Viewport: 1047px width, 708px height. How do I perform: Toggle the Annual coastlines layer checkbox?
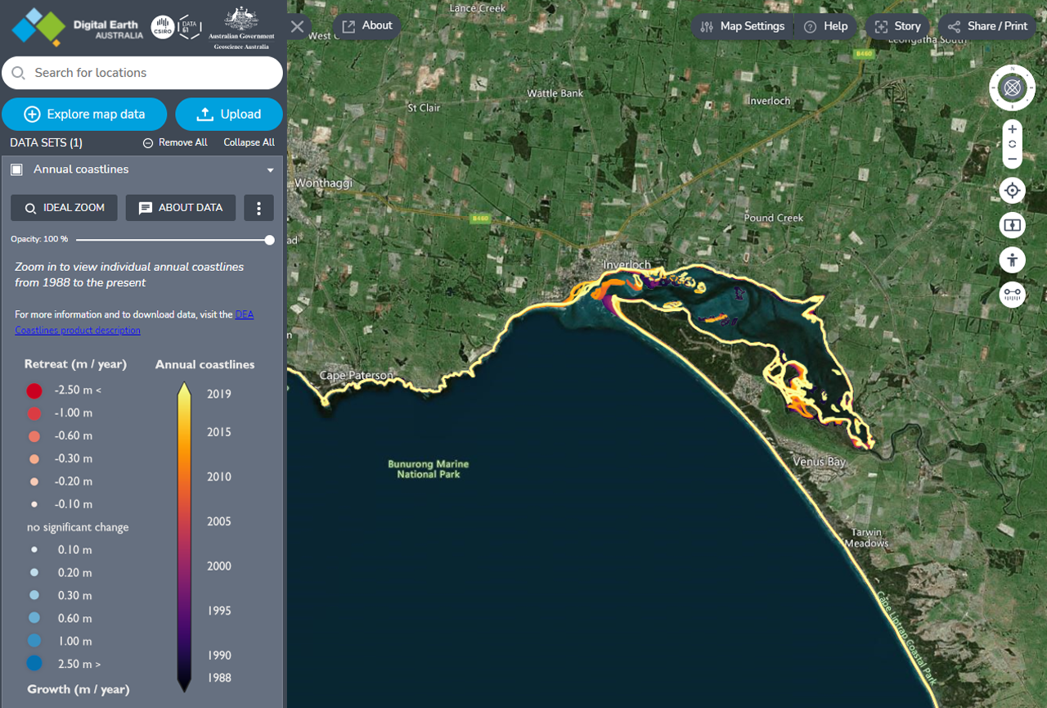(17, 169)
